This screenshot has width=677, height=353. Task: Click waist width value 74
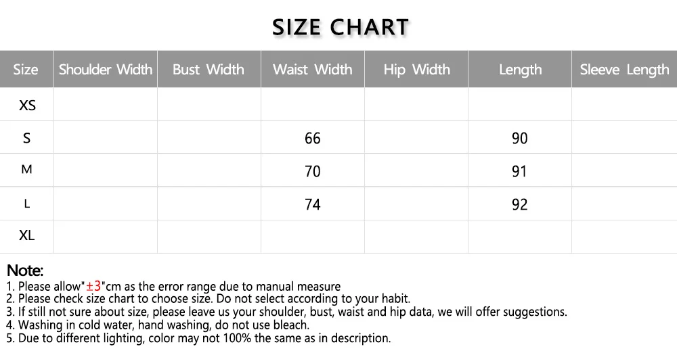coord(312,205)
